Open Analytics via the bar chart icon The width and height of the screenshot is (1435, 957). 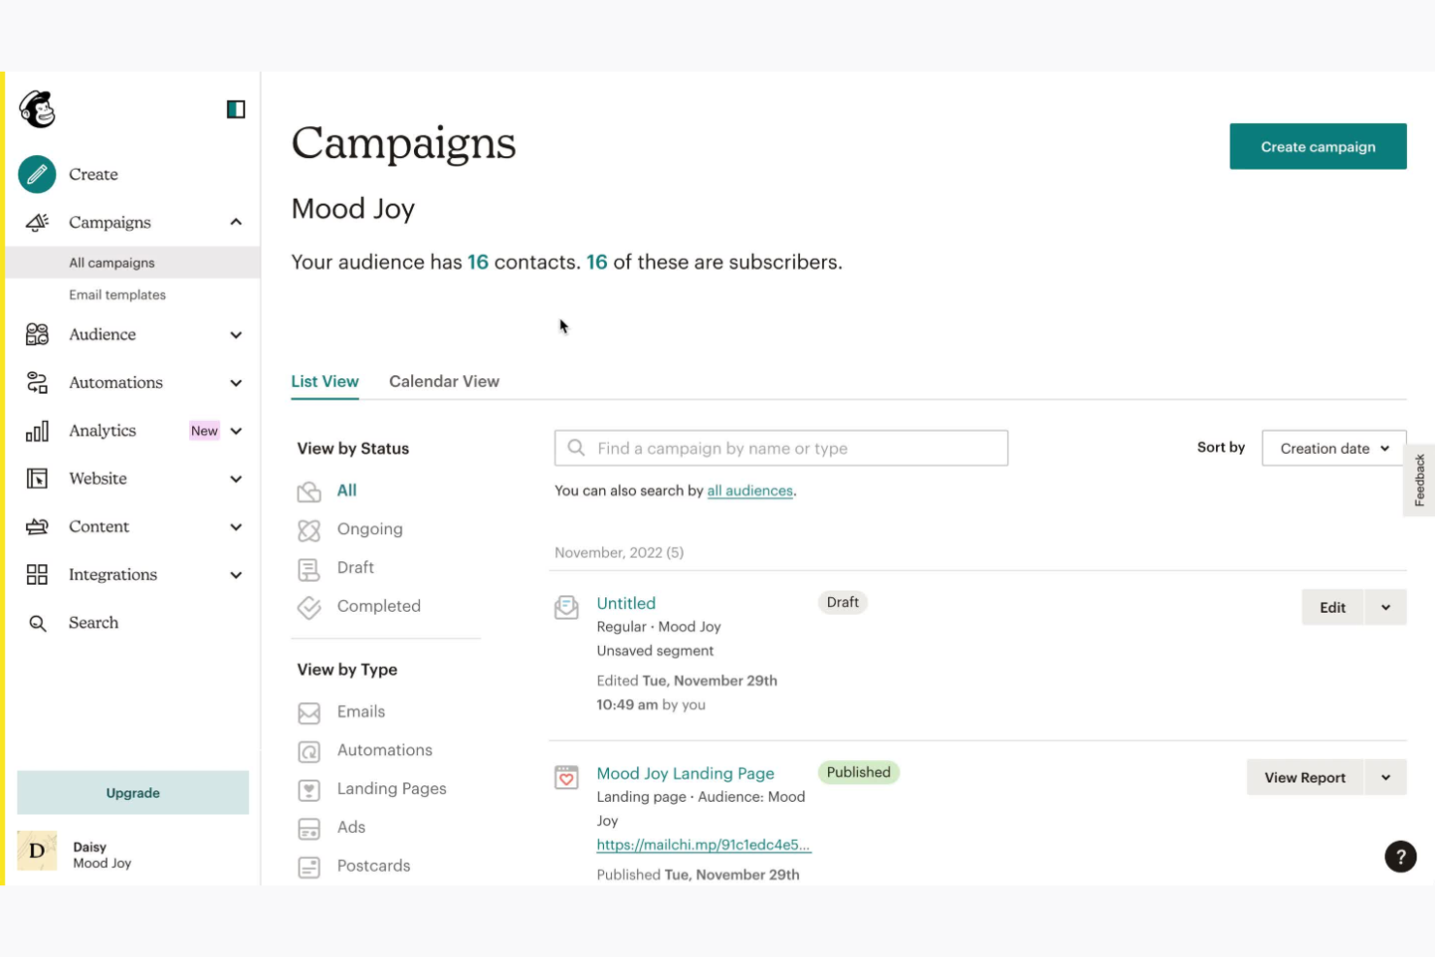pos(36,431)
